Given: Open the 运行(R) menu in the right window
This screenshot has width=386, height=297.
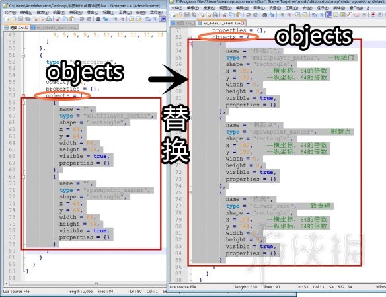Looking at the screenshot, I should tap(323, 8).
